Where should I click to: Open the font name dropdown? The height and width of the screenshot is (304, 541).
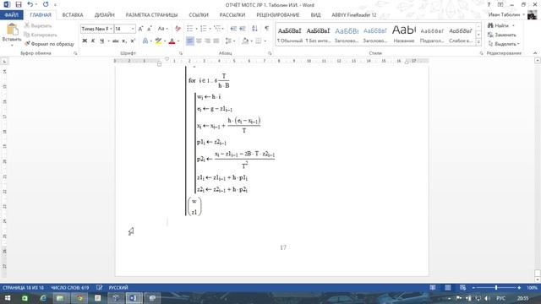[x=111, y=29]
